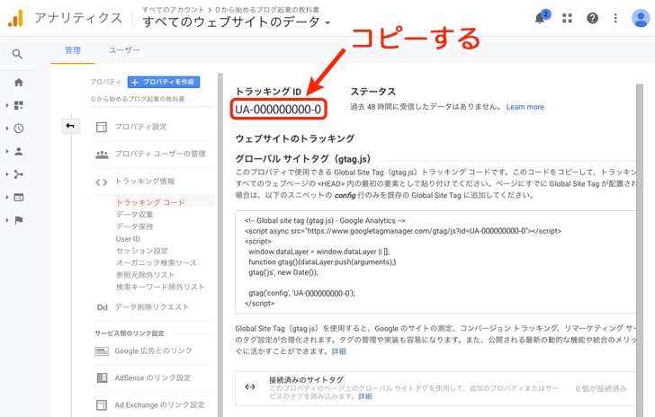Click 詳細 link under Global Site Tag description

tap(339, 351)
